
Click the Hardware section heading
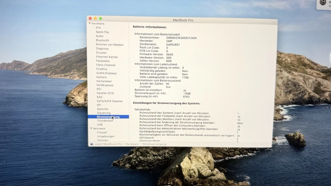tap(98, 23)
